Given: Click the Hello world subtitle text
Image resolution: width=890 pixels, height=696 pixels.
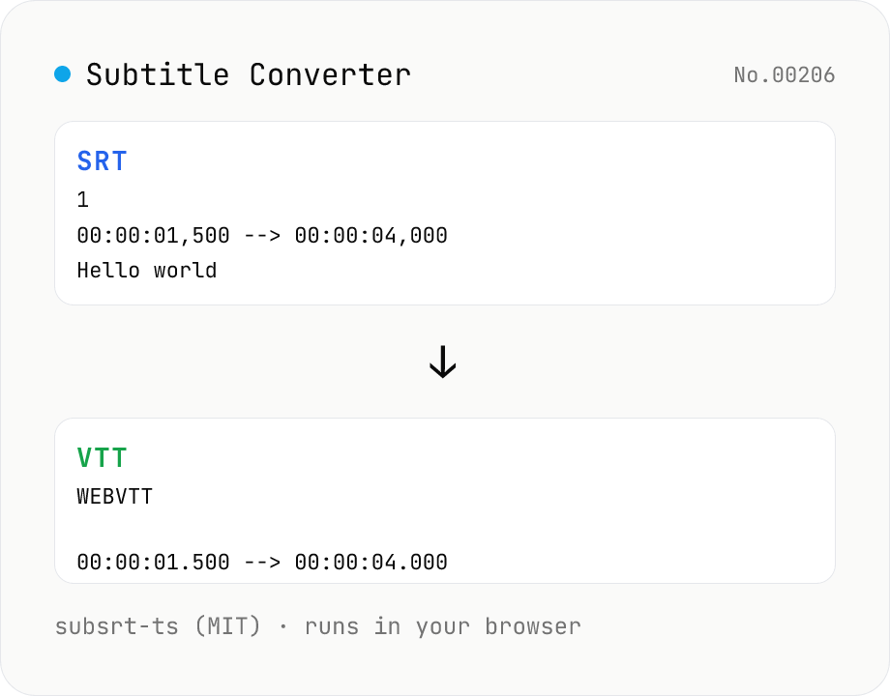Looking at the screenshot, I should 147,271.
